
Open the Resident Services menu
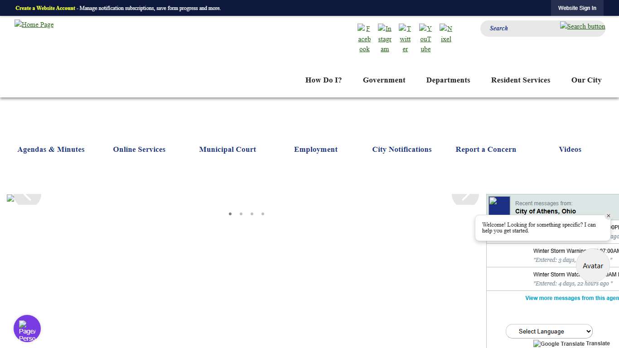(x=520, y=80)
